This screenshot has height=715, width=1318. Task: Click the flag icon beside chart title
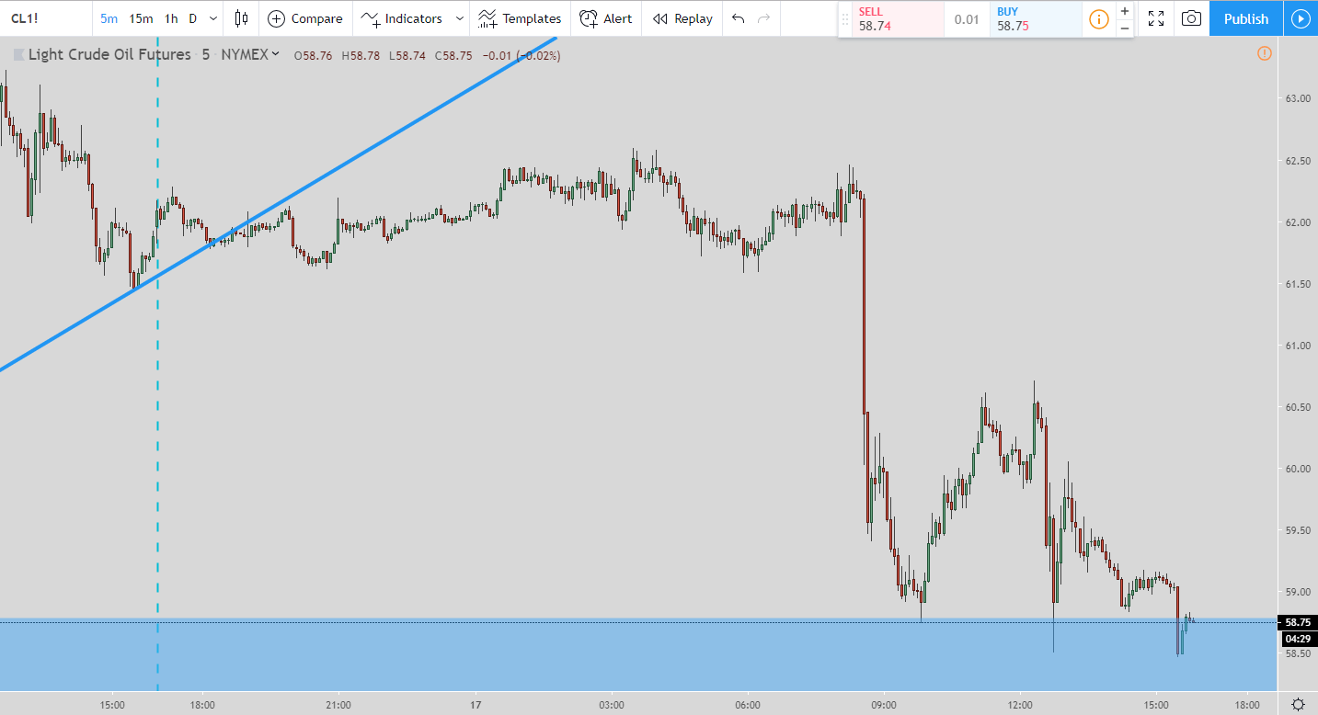coord(17,55)
